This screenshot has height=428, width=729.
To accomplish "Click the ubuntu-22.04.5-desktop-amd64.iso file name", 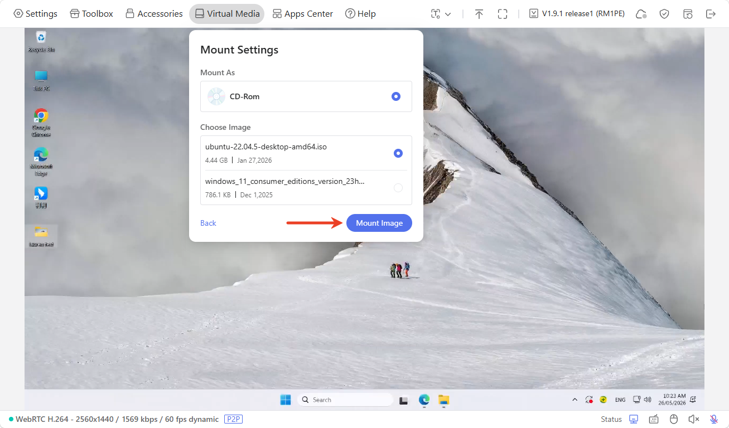I will [x=266, y=147].
